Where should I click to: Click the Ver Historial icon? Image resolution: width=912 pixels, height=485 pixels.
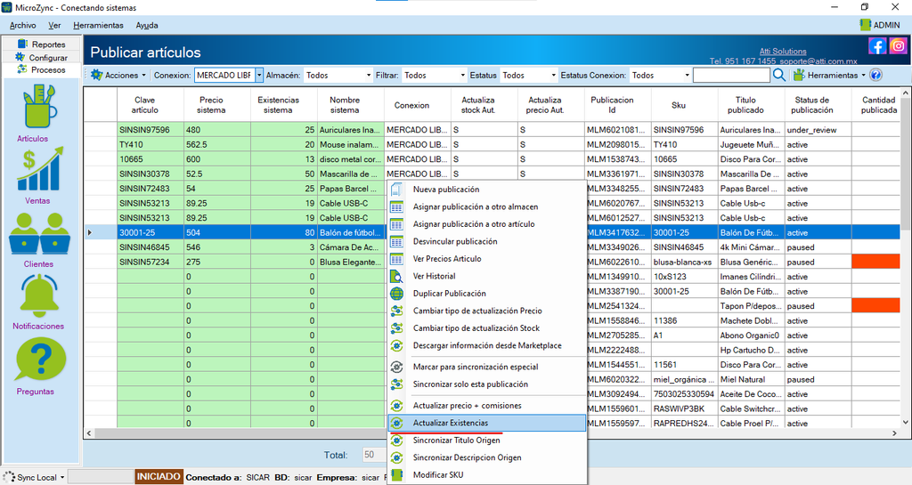pyautogui.click(x=396, y=276)
